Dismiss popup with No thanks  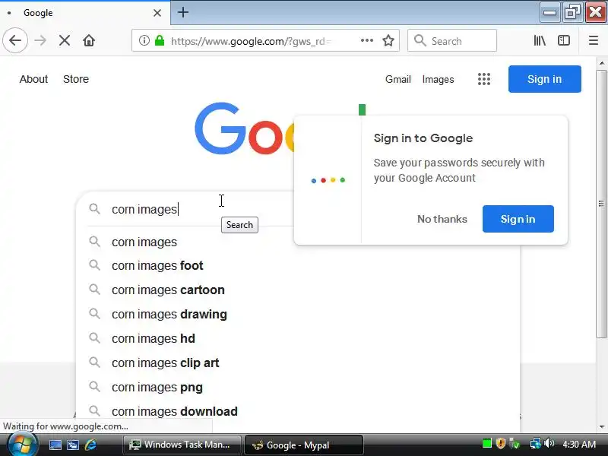(x=442, y=219)
